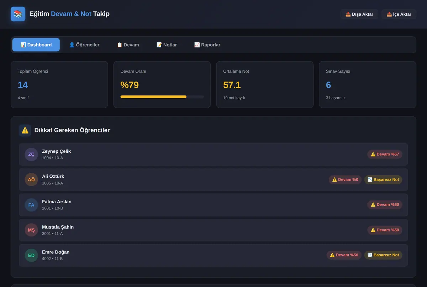Click the name Mustafa Şahin
This screenshot has width=427, height=287.
(x=58, y=227)
